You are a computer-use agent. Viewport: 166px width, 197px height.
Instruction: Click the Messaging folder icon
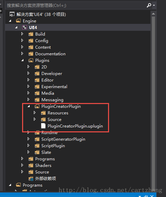point(37,100)
